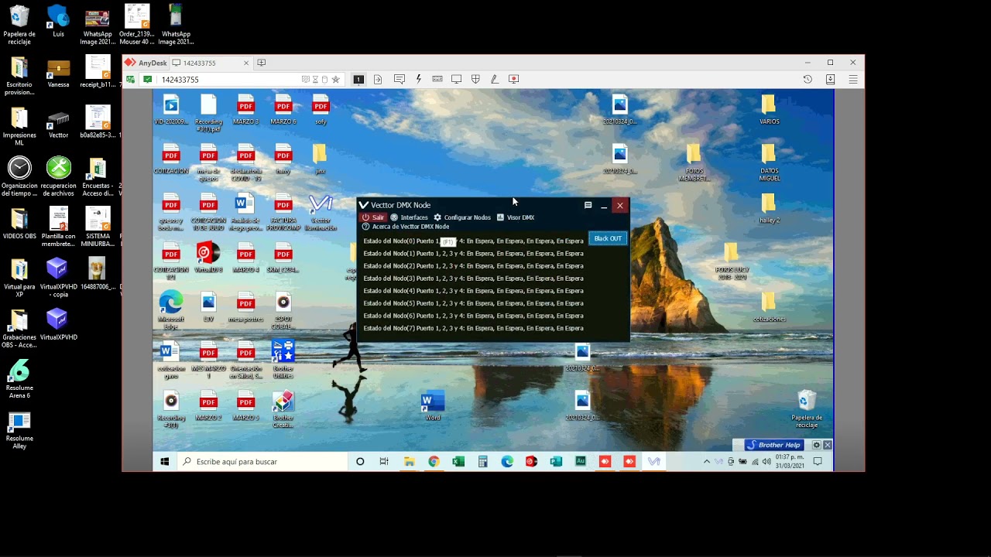Open Vecttor app in the remote taskbar
The width and height of the screenshot is (991, 557).
653,462
